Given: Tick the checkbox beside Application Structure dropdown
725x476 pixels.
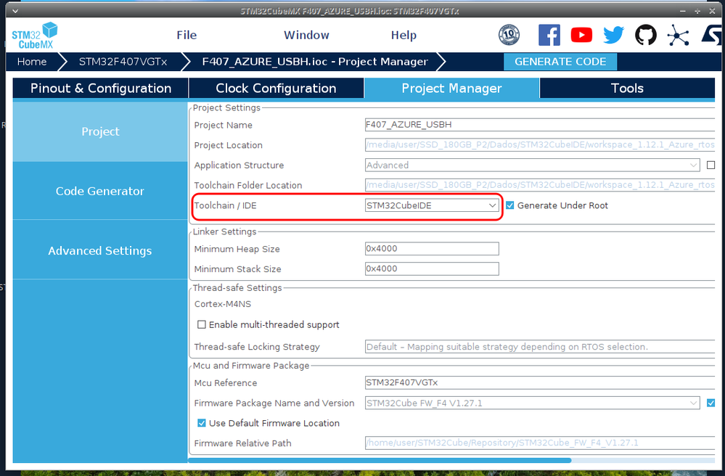Looking at the screenshot, I should coord(710,165).
